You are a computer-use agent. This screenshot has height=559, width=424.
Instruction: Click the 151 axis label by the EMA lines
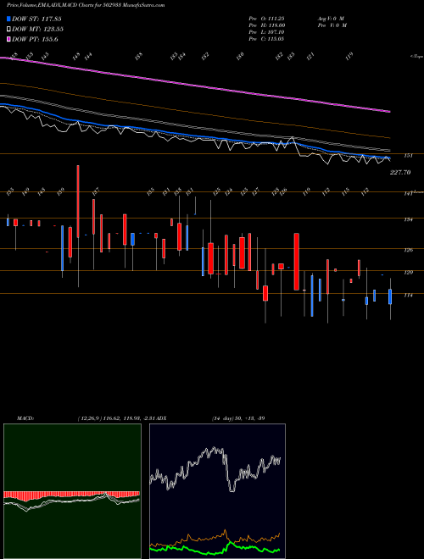(x=408, y=156)
